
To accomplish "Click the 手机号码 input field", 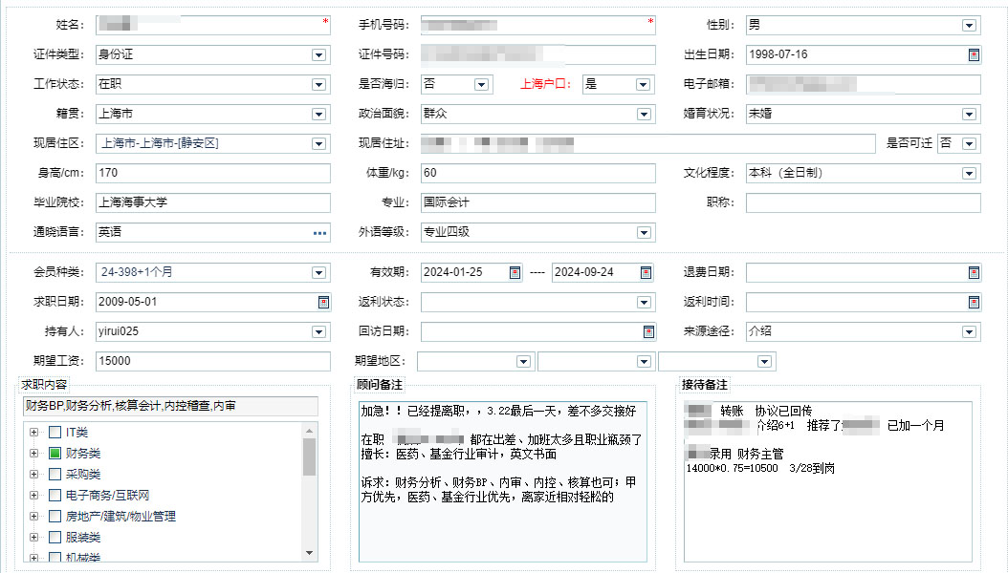I will point(538,25).
